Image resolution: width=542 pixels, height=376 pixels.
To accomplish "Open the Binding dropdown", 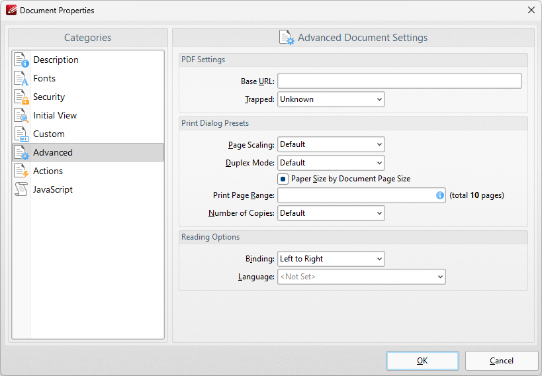I will [x=331, y=259].
